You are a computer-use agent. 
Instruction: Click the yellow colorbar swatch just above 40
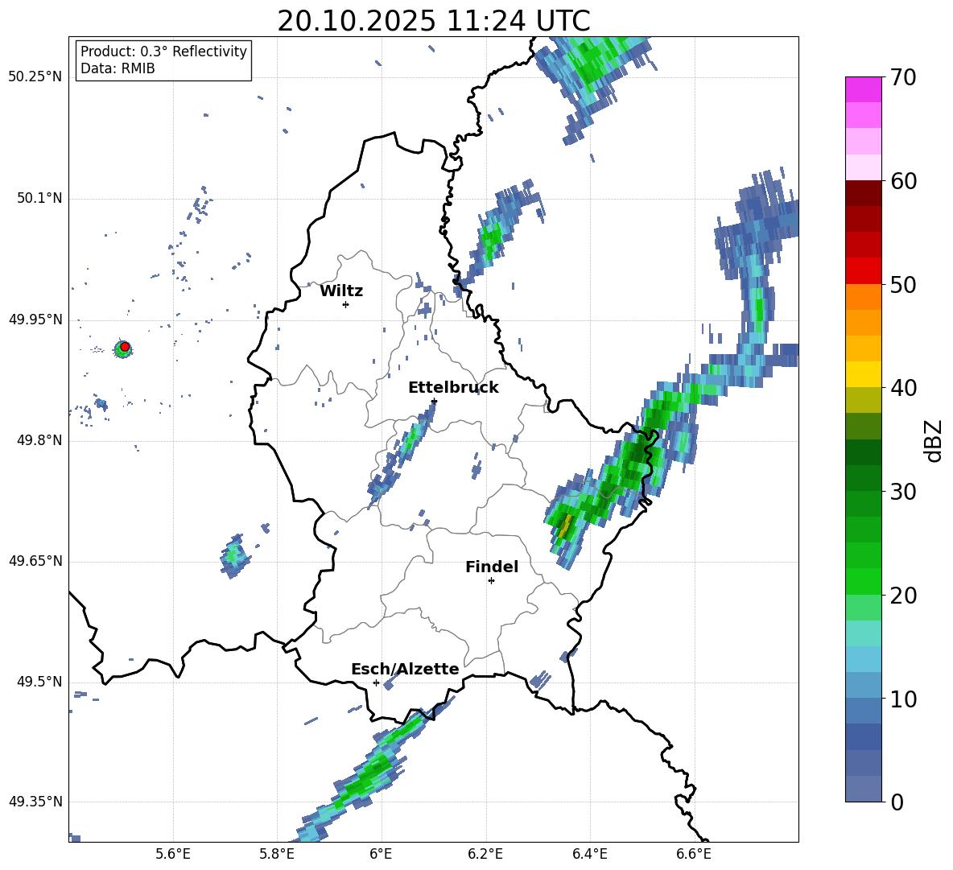pyautogui.click(x=863, y=374)
